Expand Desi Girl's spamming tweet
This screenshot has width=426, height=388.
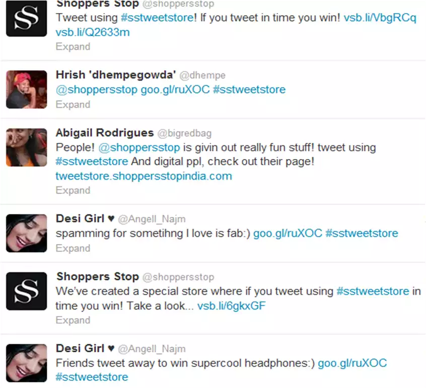(x=73, y=249)
